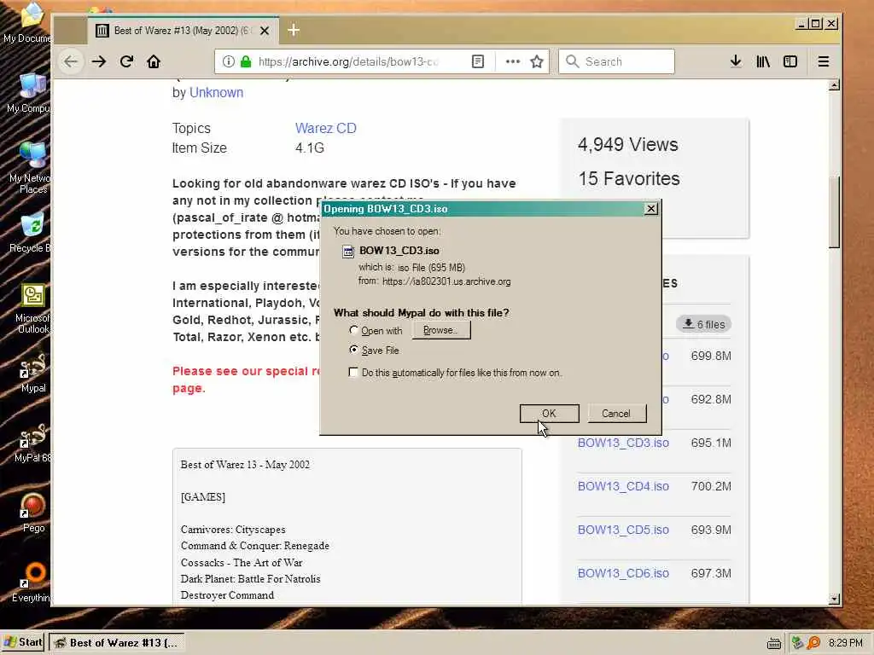Toggle the sidebar icon in toolbar

click(x=790, y=61)
